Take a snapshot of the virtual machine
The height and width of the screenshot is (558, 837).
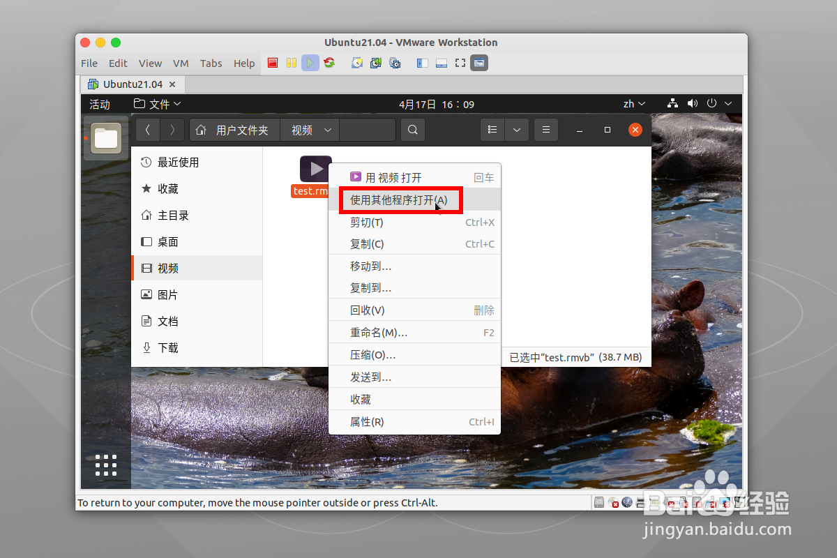point(356,63)
